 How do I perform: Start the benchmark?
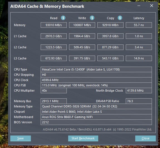83,138
